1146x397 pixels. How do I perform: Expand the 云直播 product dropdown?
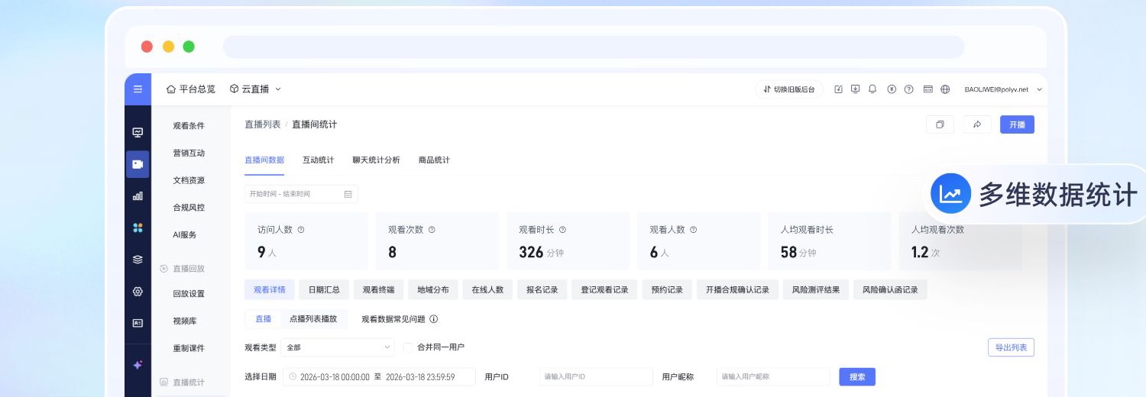coord(255,89)
